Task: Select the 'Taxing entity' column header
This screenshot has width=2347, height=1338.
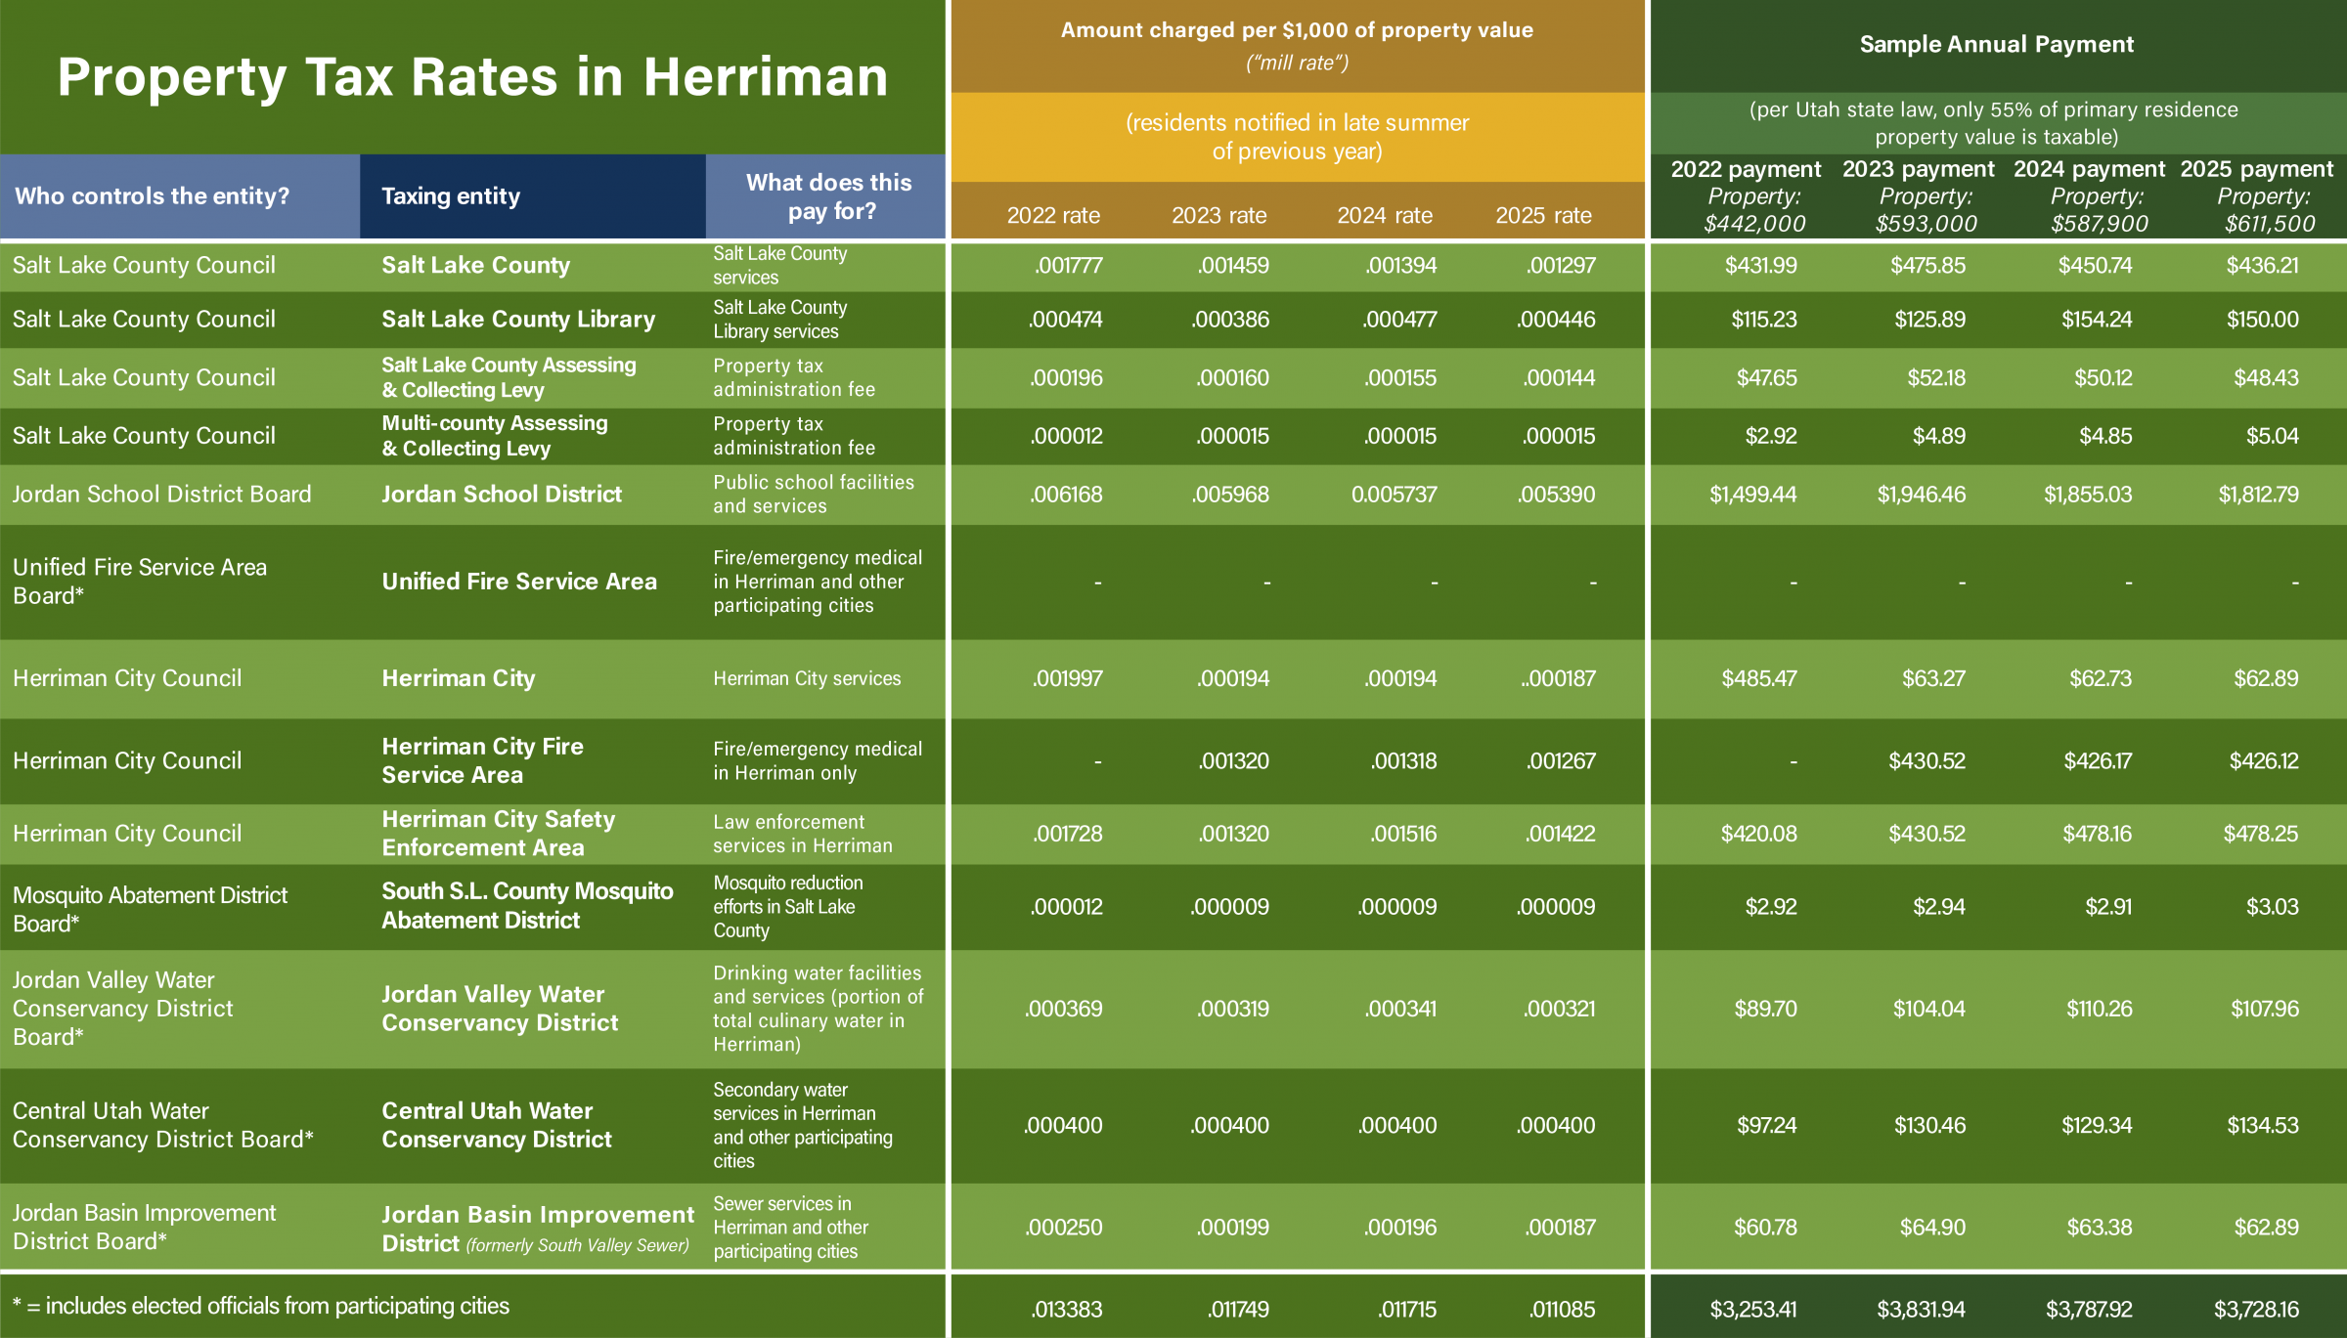Action: tap(451, 195)
